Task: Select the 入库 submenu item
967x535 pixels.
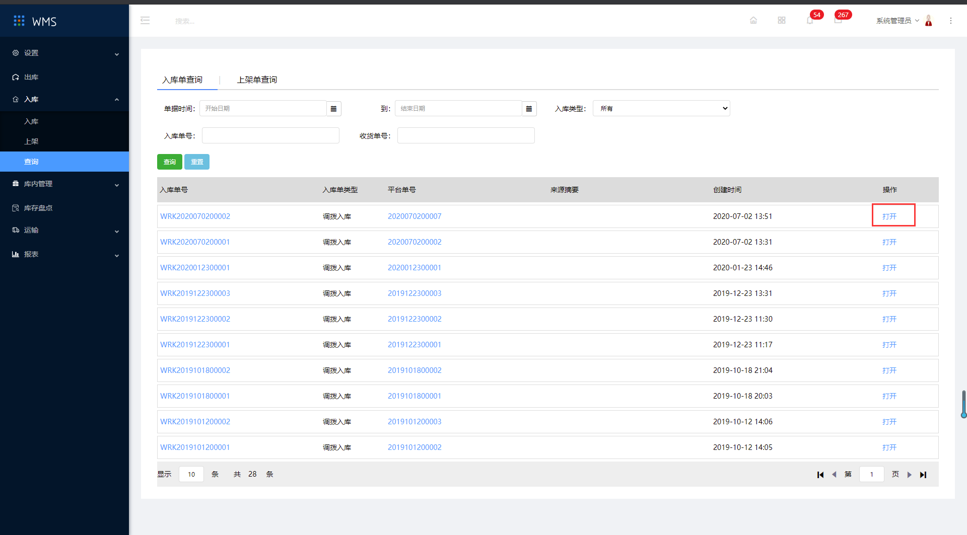Action: pyautogui.click(x=64, y=121)
